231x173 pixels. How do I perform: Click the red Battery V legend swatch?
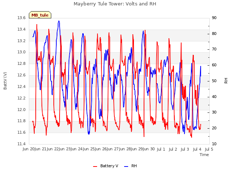(x=95, y=167)
